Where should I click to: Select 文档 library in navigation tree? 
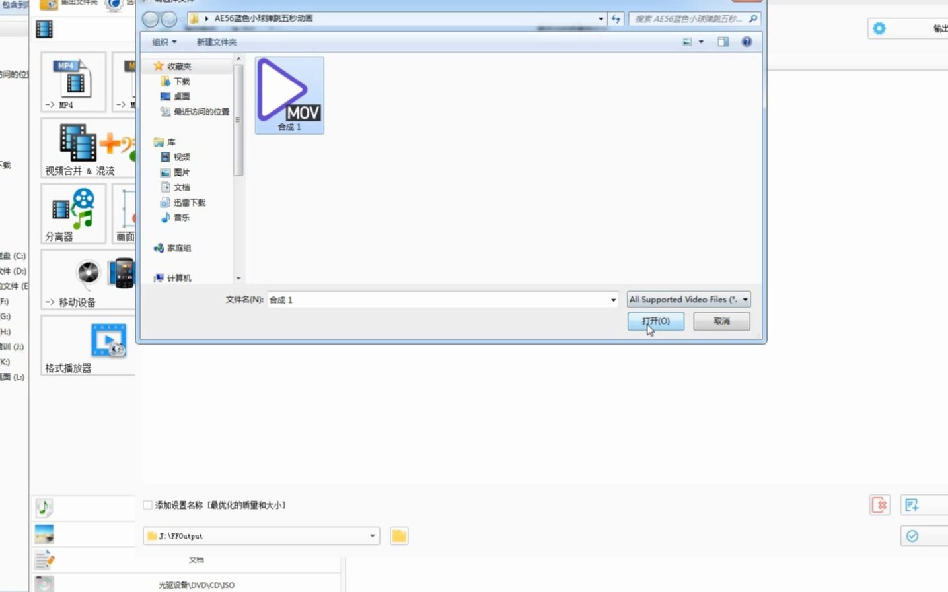tap(175, 187)
